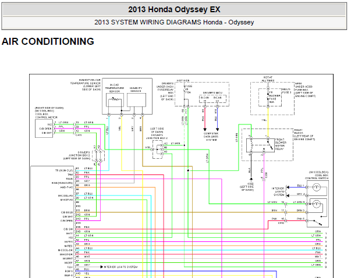Viewport: 351px width, 278px height.
Task: Click the "2013 Honda Odyssey EX" title
Action: [174, 10]
